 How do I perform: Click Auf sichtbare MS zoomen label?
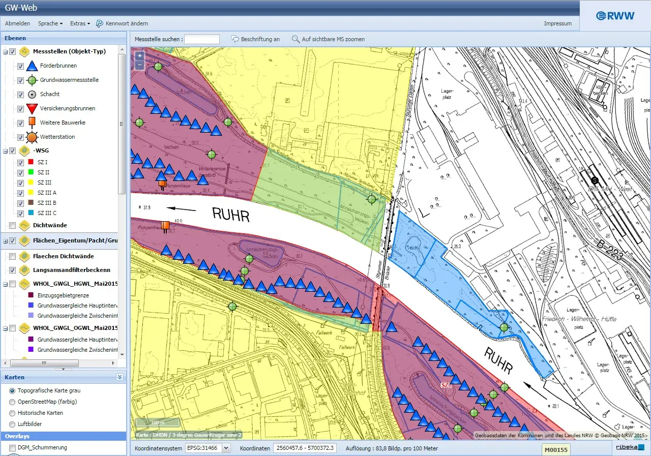pyautogui.click(x=333, y=39)
